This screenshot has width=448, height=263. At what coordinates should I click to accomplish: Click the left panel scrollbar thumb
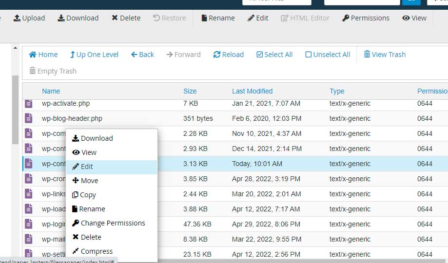point(16,110)
